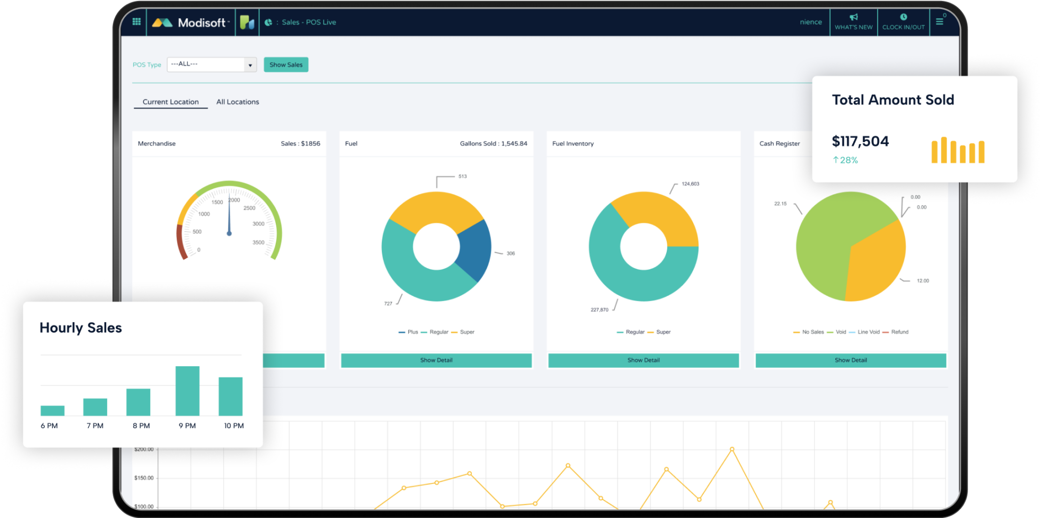Click Show Detail under Fuel Inventory
The image size is (1040, 518).
click(x=643, y=360)
